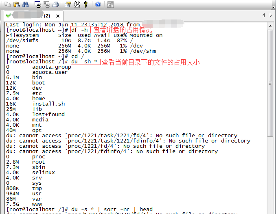
Task: Click the 'var' directory entry
Action: coord(37,199)
